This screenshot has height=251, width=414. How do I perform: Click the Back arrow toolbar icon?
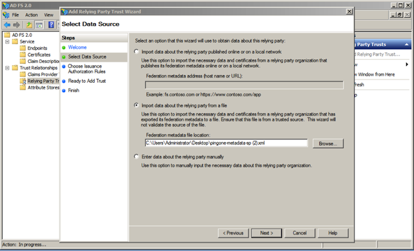click(x=7, y=25)
